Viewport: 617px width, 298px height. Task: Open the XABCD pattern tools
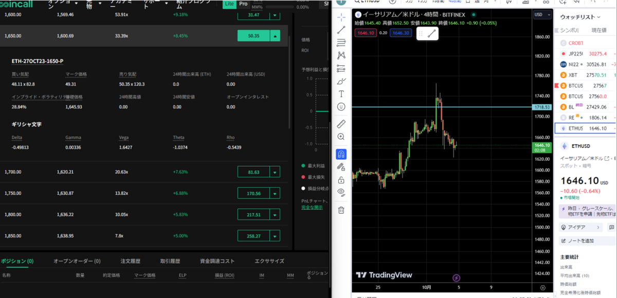[341, 55]
